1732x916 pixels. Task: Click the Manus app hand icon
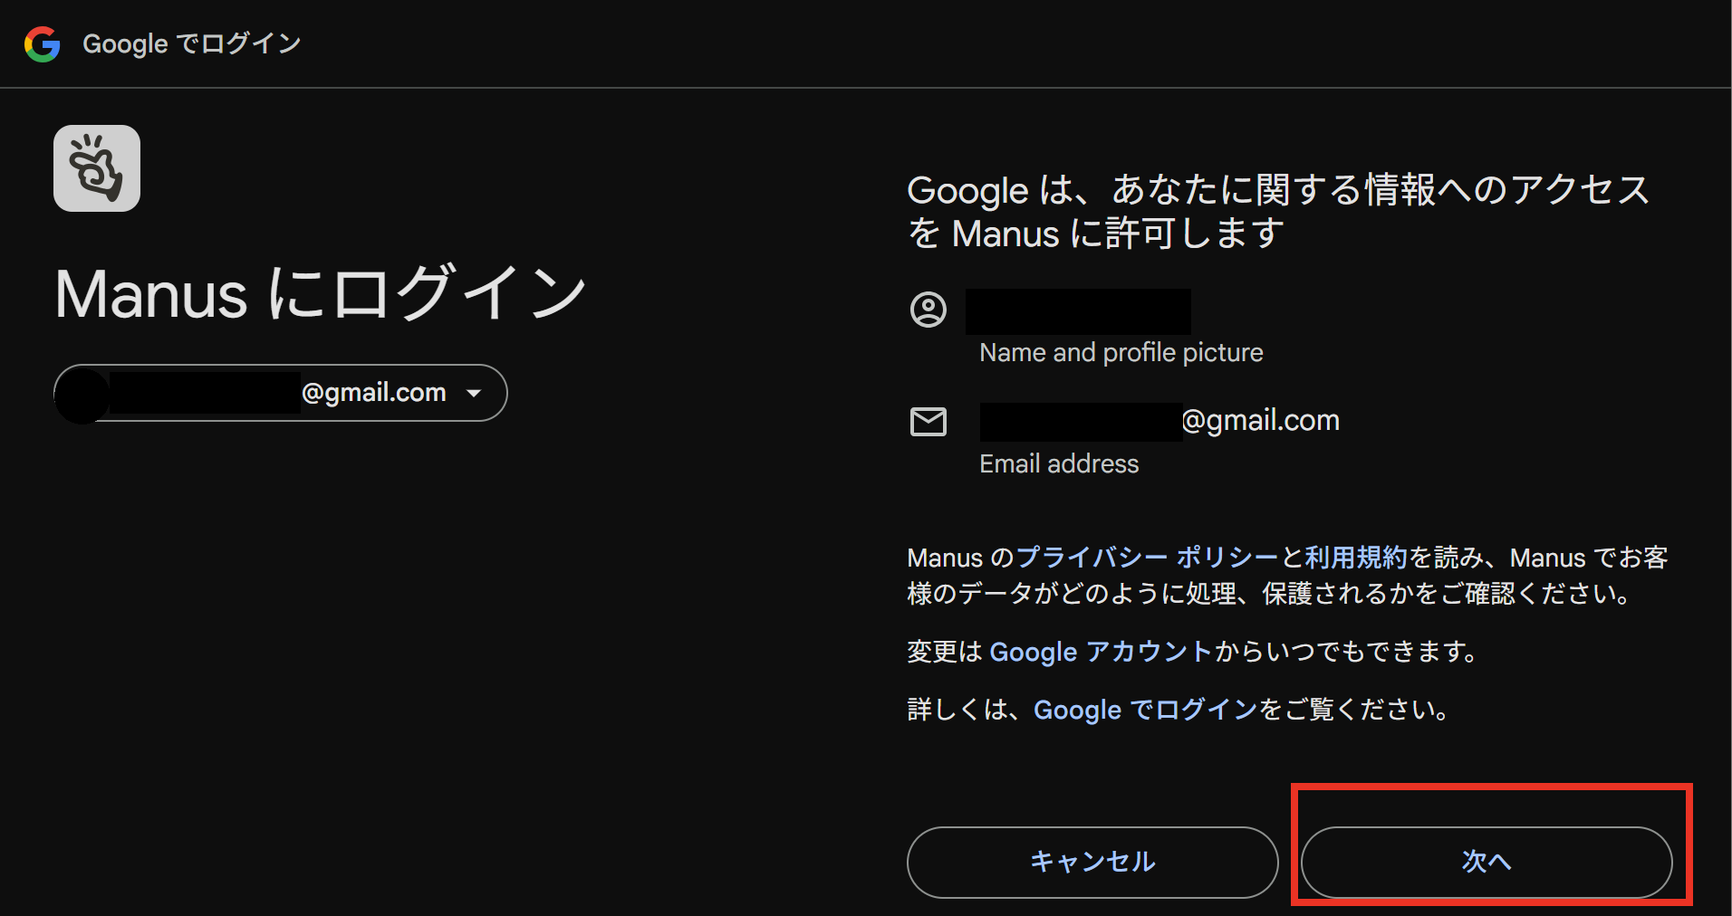pyautogui.click(x=97, y=168)
